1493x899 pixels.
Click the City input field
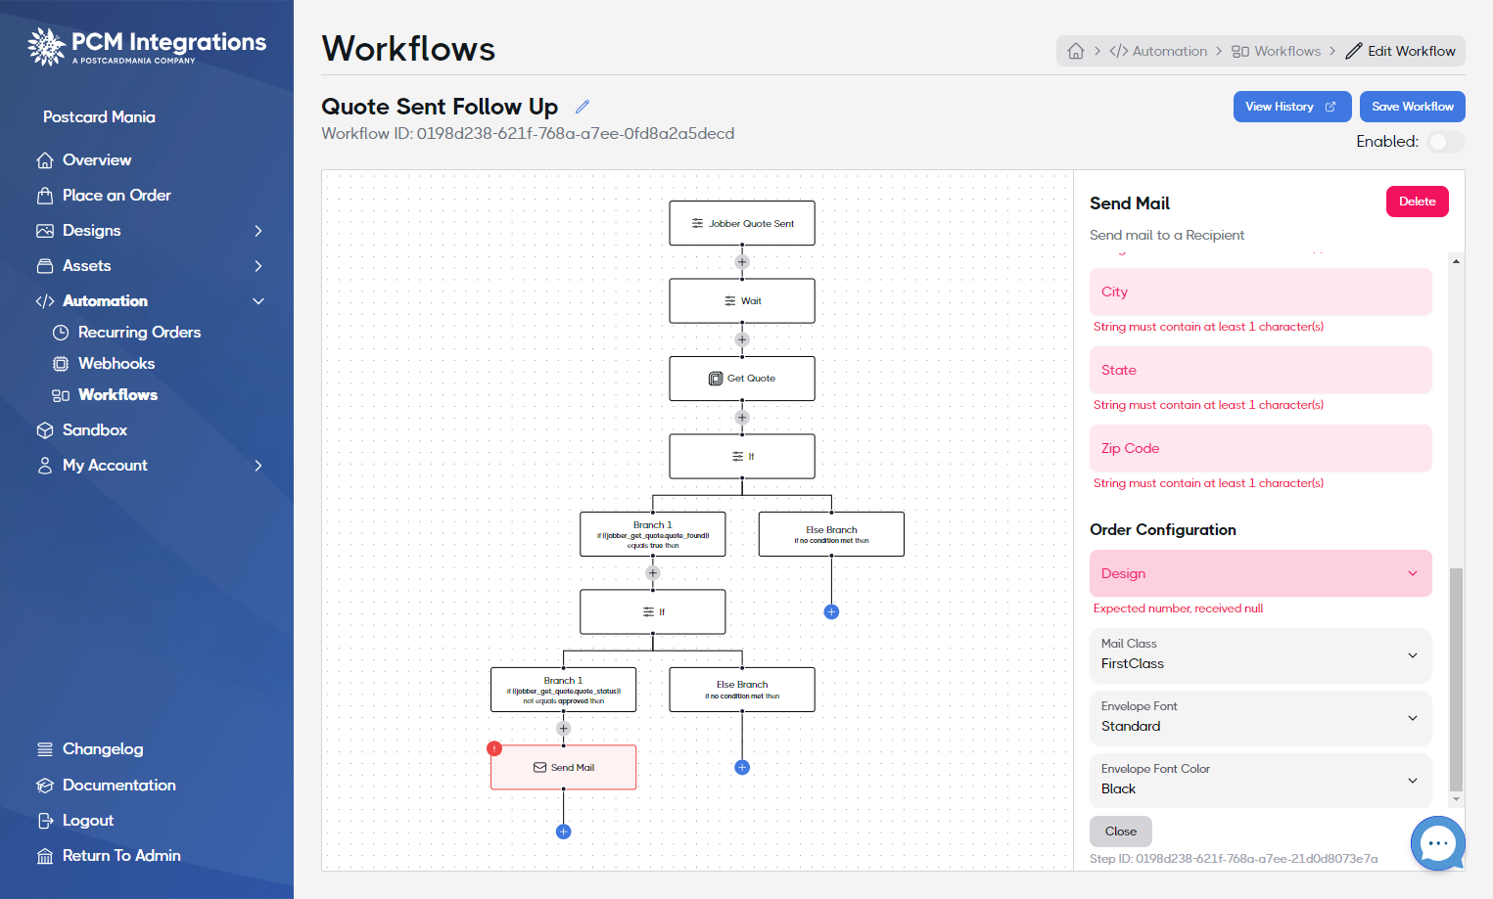tap(1260, 292)
